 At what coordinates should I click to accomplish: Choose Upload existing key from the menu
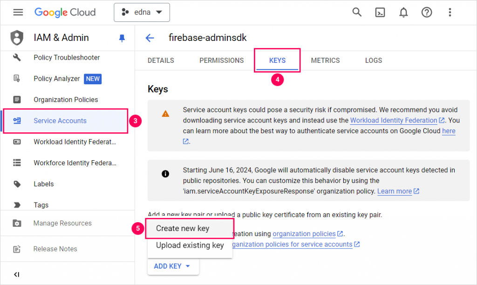point(190,245)
